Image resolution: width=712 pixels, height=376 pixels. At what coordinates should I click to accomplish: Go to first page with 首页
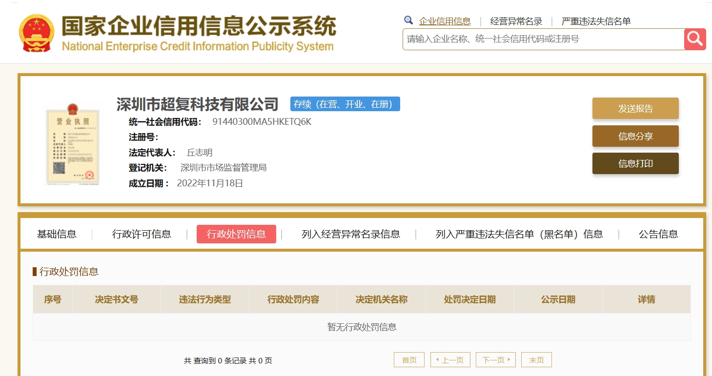pos(409,360)
